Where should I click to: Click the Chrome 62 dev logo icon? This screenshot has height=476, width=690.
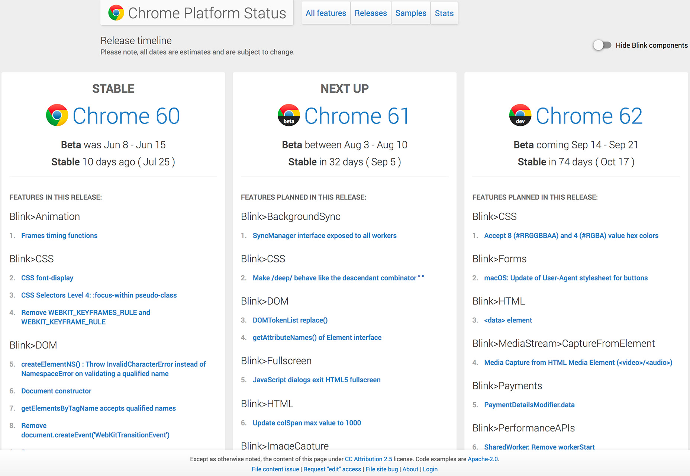click(520, 115)
